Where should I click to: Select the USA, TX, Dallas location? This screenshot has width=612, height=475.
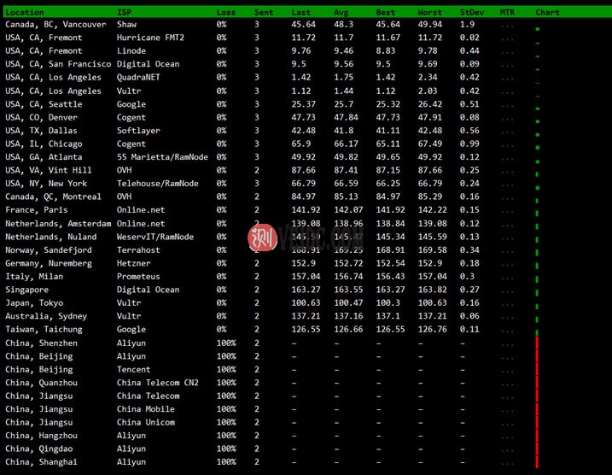pos(43,131)
